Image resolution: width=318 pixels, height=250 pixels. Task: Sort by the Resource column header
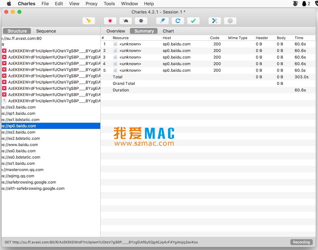tap(121, 38)
